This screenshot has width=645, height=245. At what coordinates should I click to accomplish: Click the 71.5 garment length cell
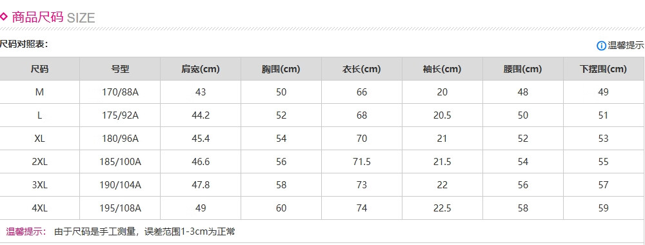coord(362,162)
